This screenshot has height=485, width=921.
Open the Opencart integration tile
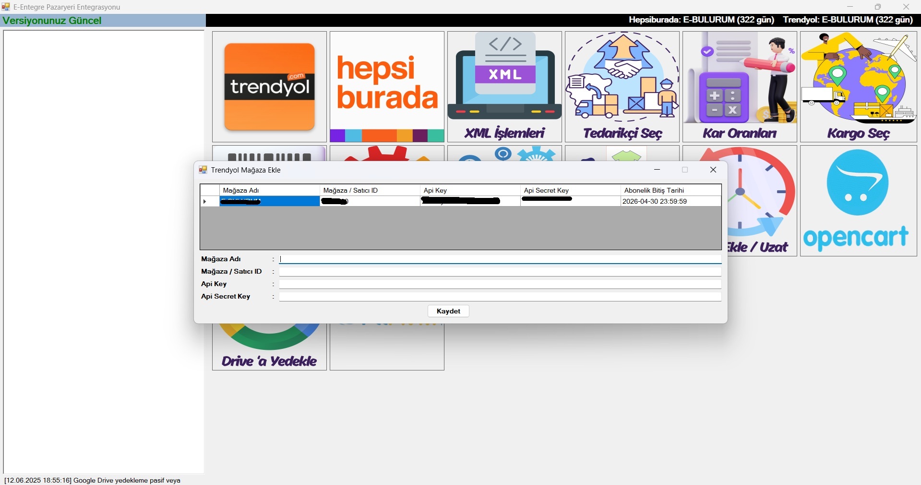[x=858, y=201]
